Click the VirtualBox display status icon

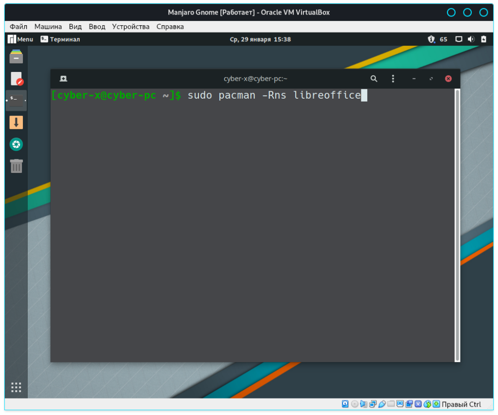coord(400,404)
